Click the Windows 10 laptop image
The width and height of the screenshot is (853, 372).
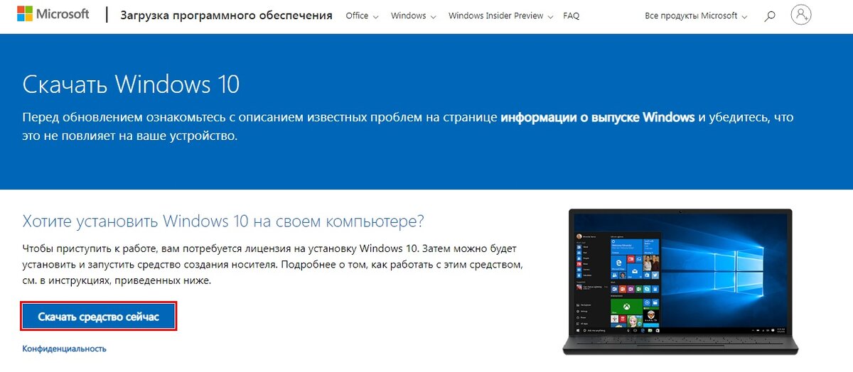pos(681,282)
